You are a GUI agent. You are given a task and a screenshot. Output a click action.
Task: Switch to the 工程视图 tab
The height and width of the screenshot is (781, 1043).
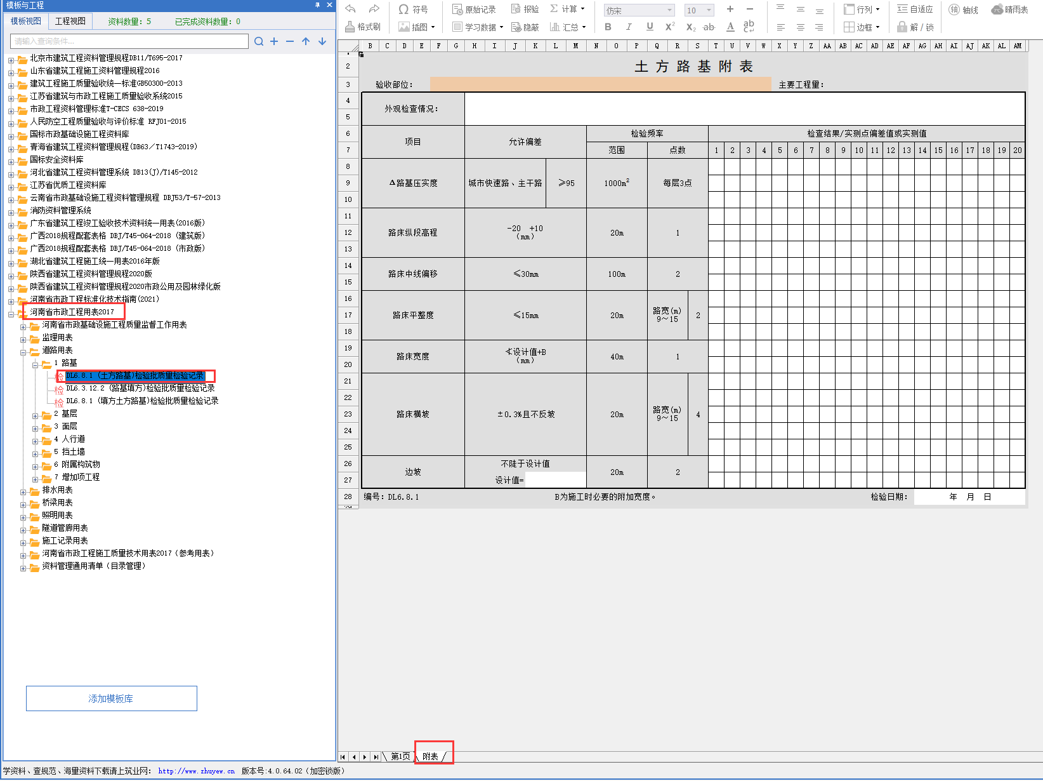pos(70,21)
